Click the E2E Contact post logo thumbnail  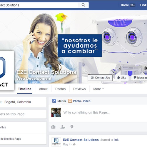point(56,142)
